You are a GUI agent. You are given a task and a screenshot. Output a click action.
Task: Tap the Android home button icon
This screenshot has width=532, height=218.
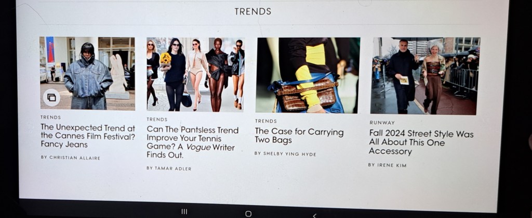tap(248, 214)
